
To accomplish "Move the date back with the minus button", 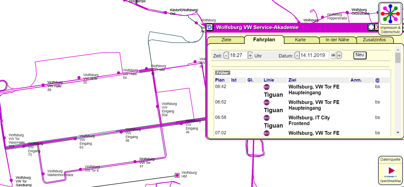I will coord(297,55).
